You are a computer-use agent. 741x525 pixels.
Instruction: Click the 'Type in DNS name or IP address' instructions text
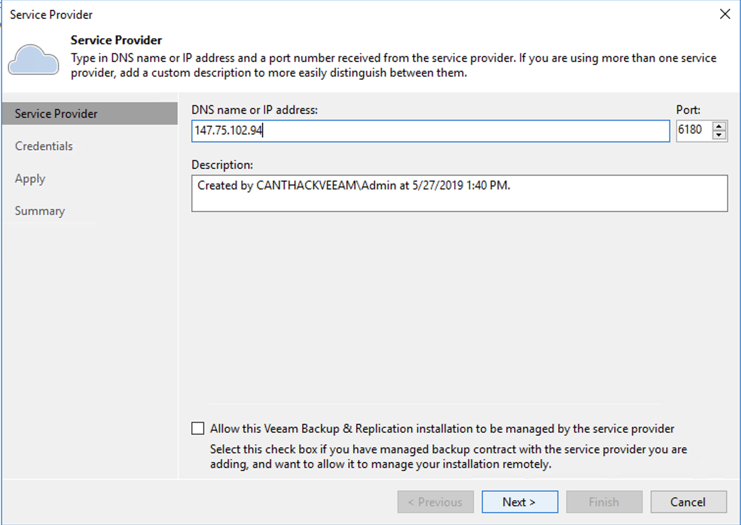pos(394,65)
